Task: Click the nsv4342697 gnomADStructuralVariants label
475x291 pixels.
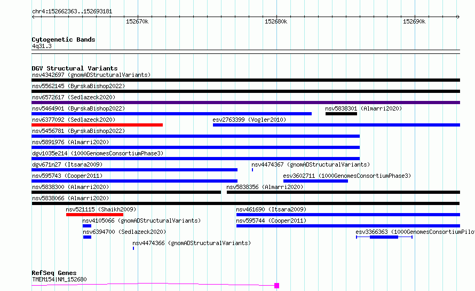Action: (91, 75)
